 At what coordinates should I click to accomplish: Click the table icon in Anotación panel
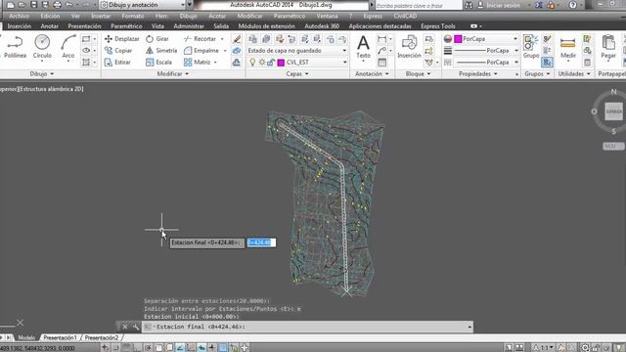[x=382, y=63]
